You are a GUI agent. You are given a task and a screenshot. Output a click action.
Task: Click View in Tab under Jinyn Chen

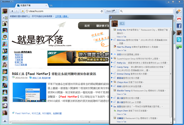[121, 114]
